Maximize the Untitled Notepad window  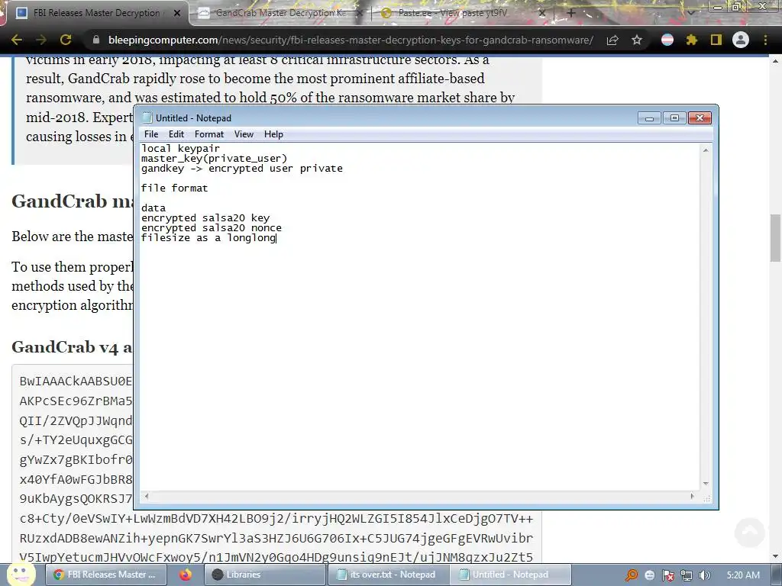[674, 118]
